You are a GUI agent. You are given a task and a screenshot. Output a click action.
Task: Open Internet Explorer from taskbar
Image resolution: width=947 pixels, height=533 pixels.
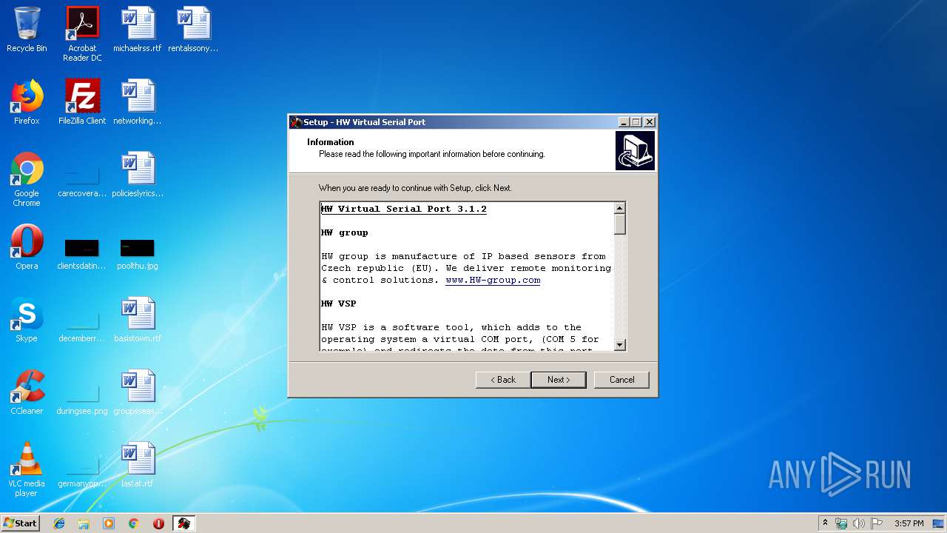59,523
